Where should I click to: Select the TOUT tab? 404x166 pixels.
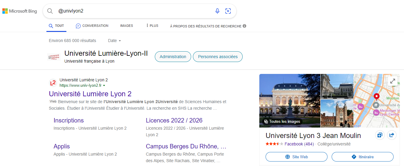tap(56, 26)
